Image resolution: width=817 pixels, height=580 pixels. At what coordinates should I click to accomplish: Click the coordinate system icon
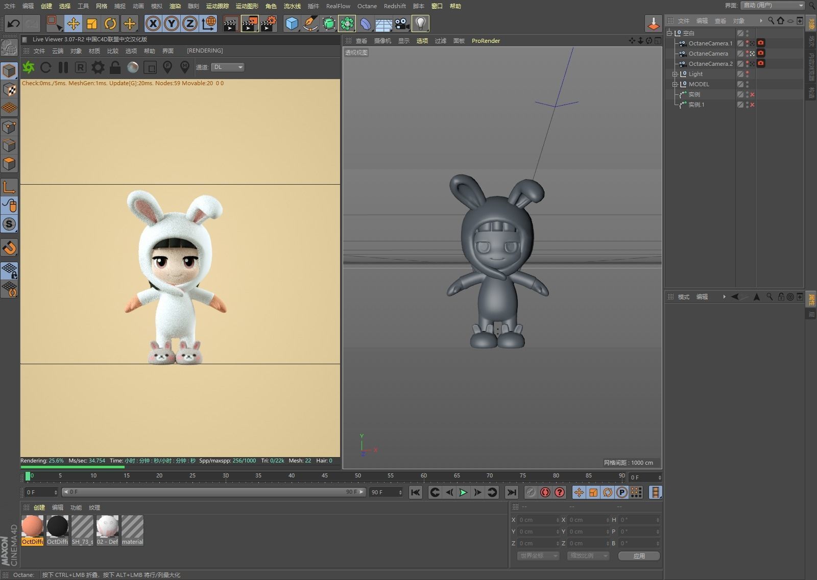click(x=208, y=23)
